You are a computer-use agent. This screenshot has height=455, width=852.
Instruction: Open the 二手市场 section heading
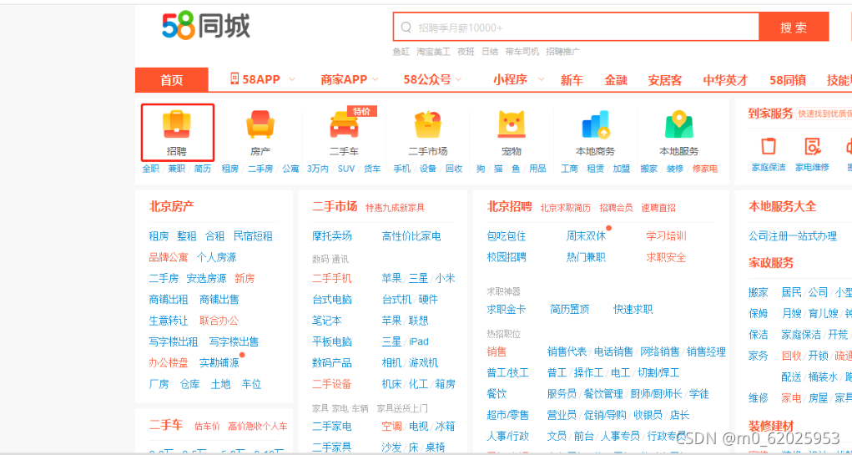click(335, 206)
